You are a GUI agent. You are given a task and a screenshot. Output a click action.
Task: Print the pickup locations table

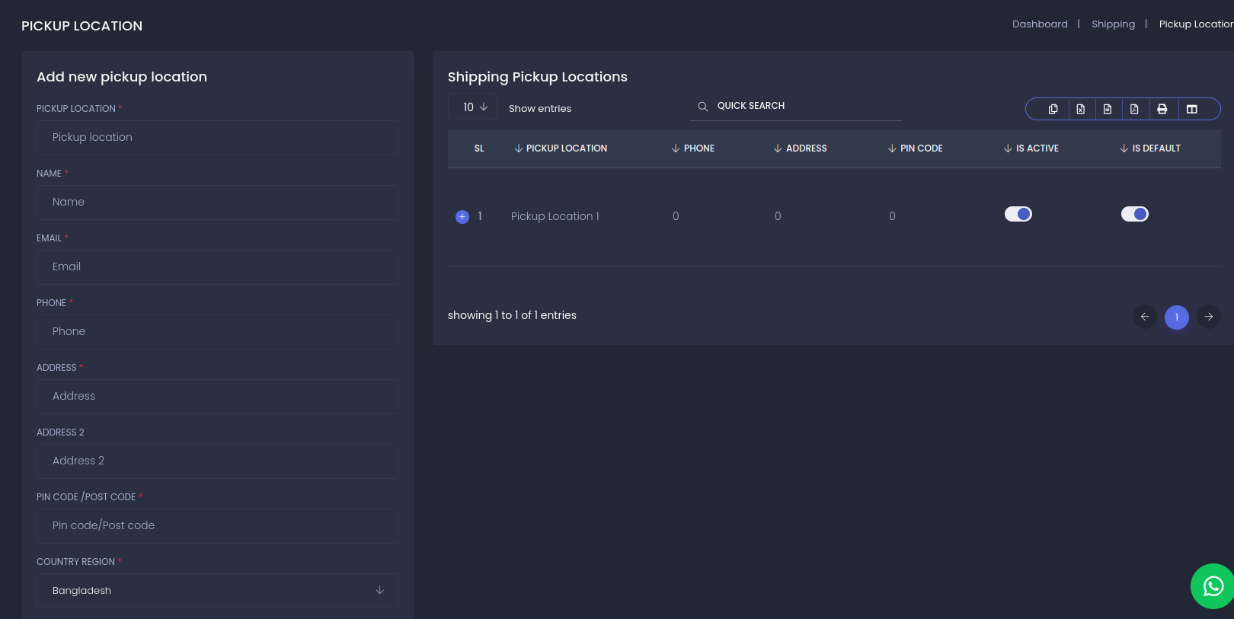[x=1162, y=109]
